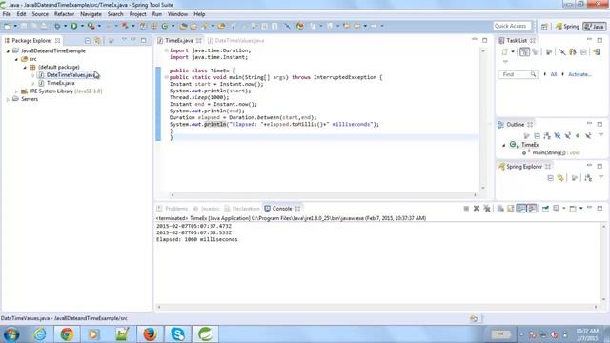Click Remove All Terminated Launches in Console
610x343 pixels.
[487, 209]
